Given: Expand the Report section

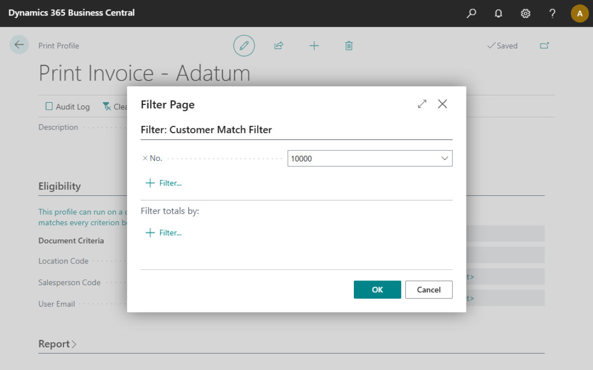Looking at the screenshot, I should pos(58,344).
